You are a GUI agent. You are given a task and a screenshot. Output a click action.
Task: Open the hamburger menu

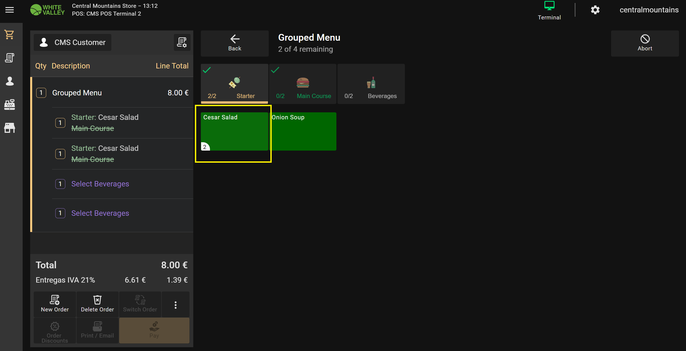click(10, 10)
